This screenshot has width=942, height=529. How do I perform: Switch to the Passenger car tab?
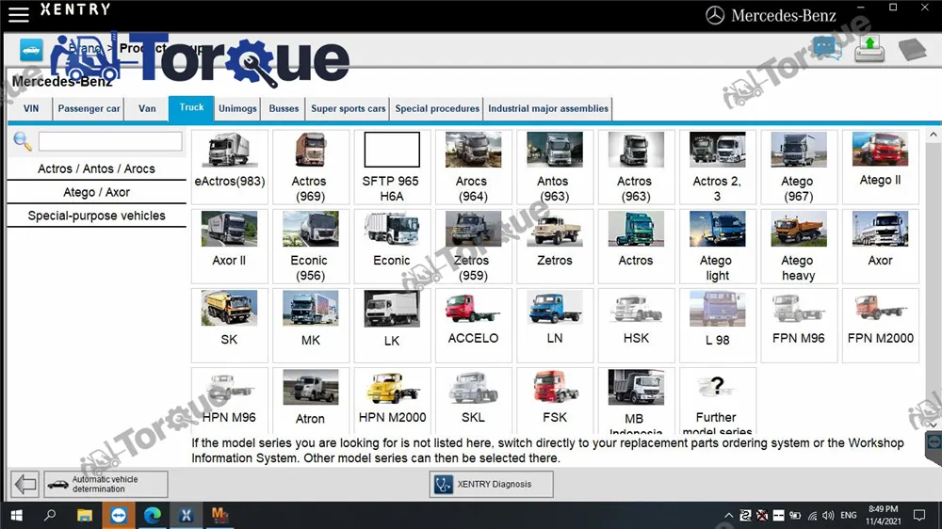pos(89,108)
